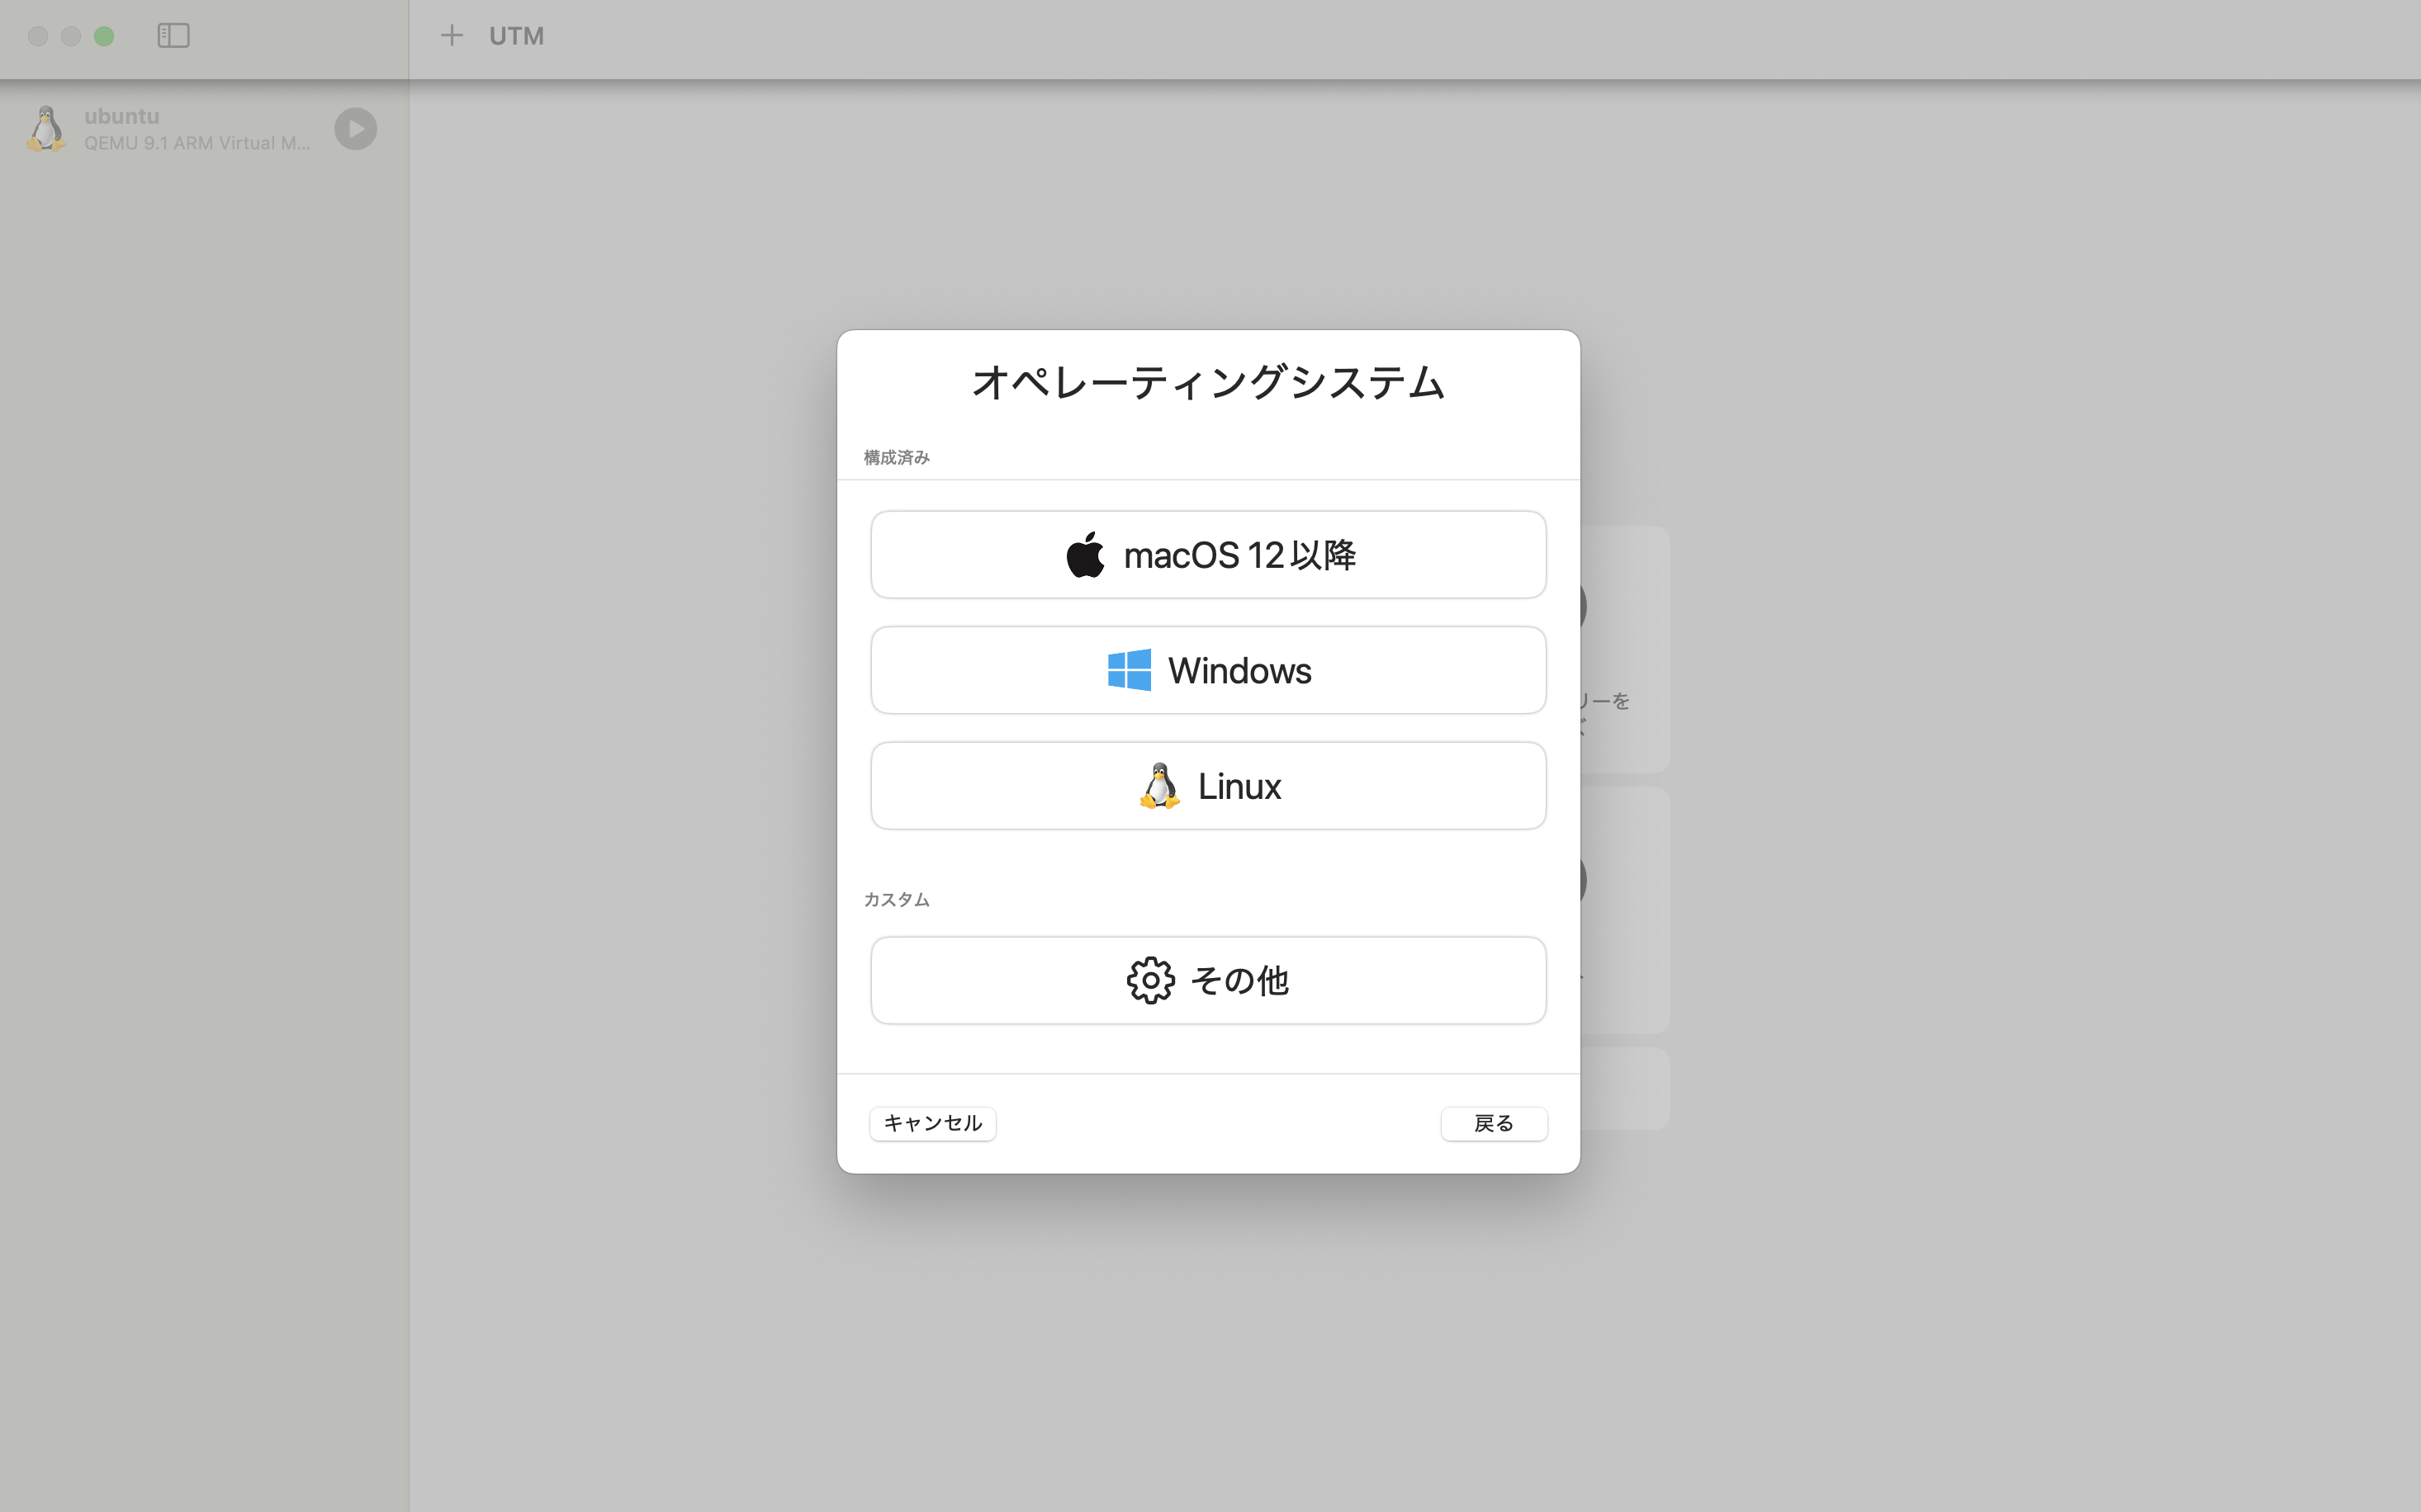Go back using the 戻る button
This screenshot has width=2421, height=1512.
[1494, 1123]
